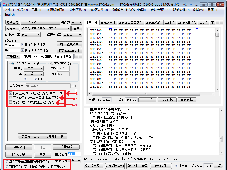Screen dimensions: 227x170
Task: Open 编程(O) menu
Action: pos(23,10)
